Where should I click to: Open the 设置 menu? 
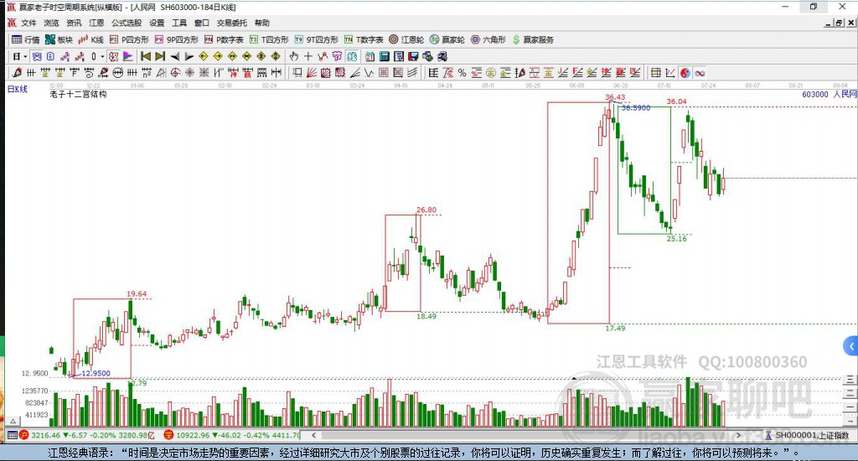[x=157, y=23]
